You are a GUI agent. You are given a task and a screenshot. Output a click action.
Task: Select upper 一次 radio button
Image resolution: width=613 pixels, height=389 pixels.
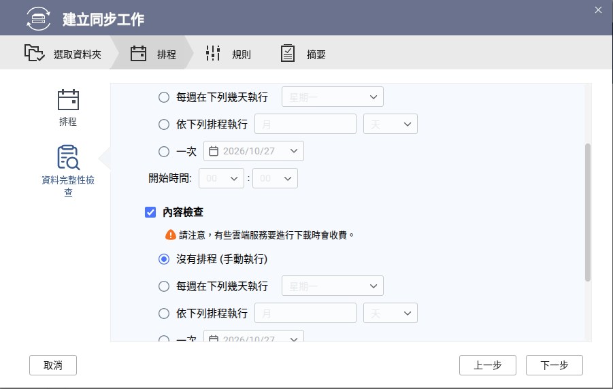tap(164, 151)
